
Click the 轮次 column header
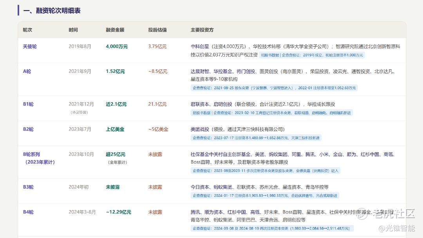click(x=27, y=30)
